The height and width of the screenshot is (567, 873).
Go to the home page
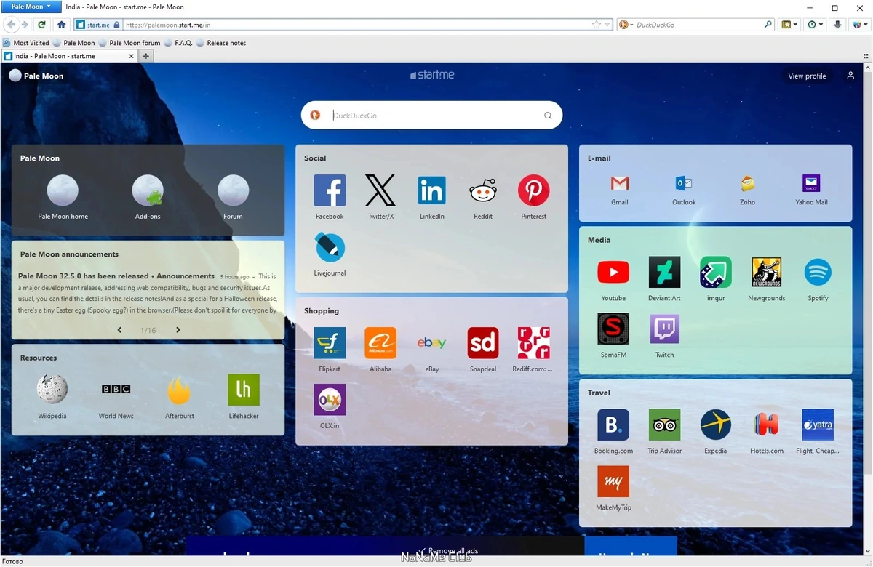[61, 25]
